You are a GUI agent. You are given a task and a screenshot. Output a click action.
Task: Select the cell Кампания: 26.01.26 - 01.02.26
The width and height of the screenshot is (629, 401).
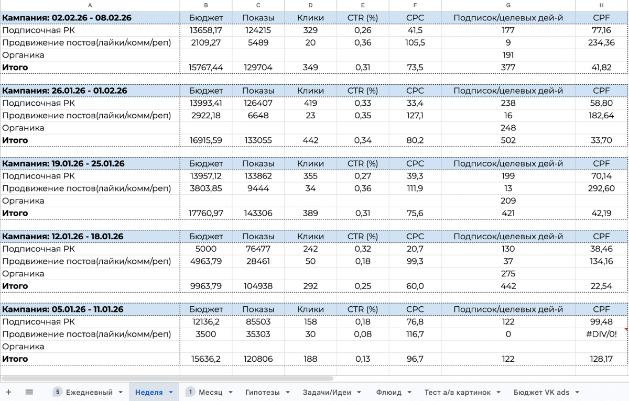[x=90, y=91]
